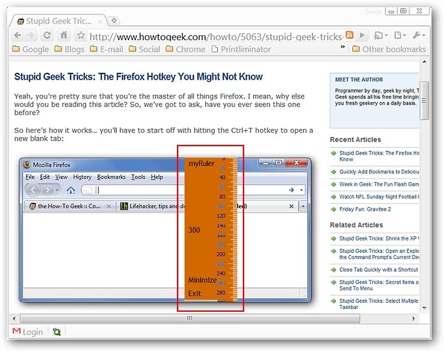
Task: Click the vertical scrollbar down arrow
Action: [x=424, y=308]
